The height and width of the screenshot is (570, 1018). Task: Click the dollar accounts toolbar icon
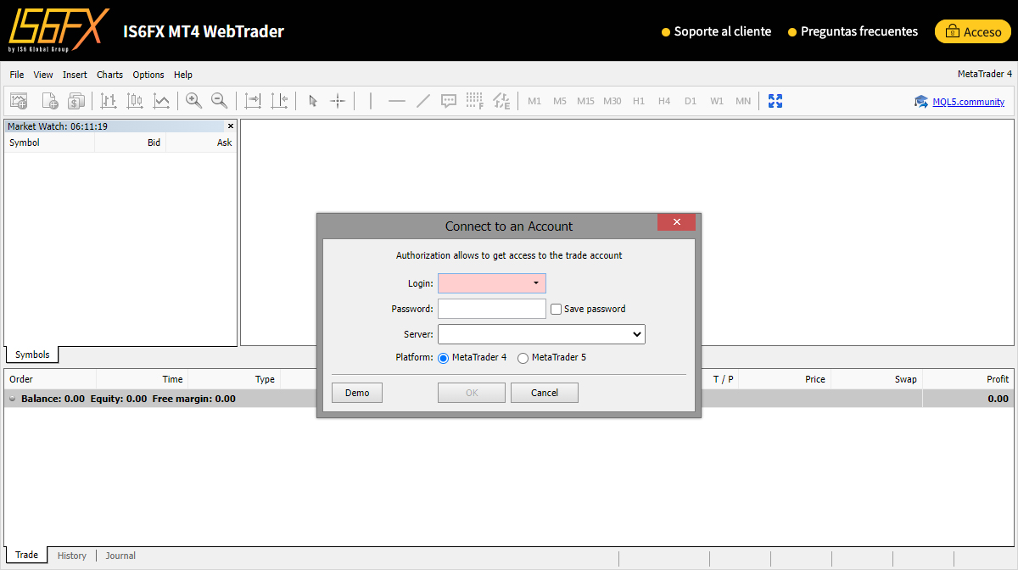[x=76, y=101]
